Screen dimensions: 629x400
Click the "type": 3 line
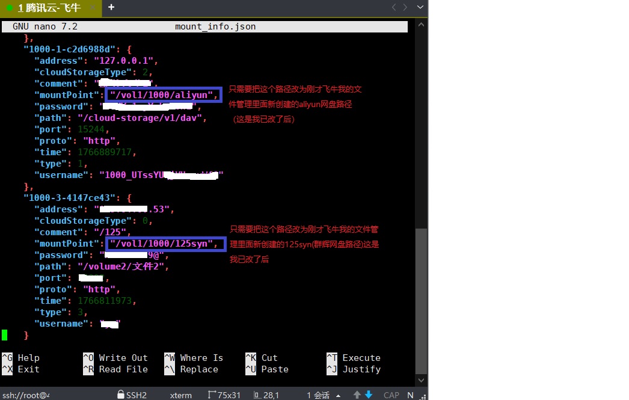(x=61, y=312)
